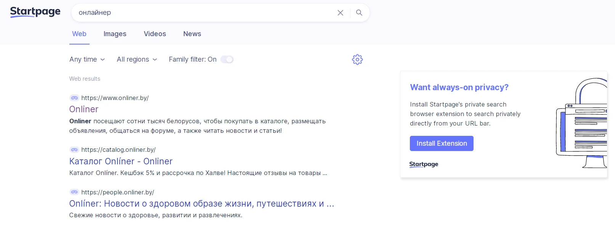Open the All regions dropdown
Viewport: 615px width, 226px height.
[x=136, y=59]
